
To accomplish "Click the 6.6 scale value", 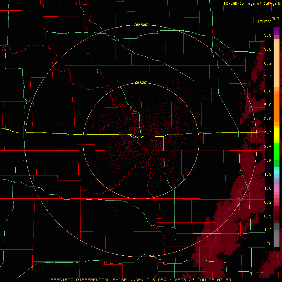I will coord(268,91).
